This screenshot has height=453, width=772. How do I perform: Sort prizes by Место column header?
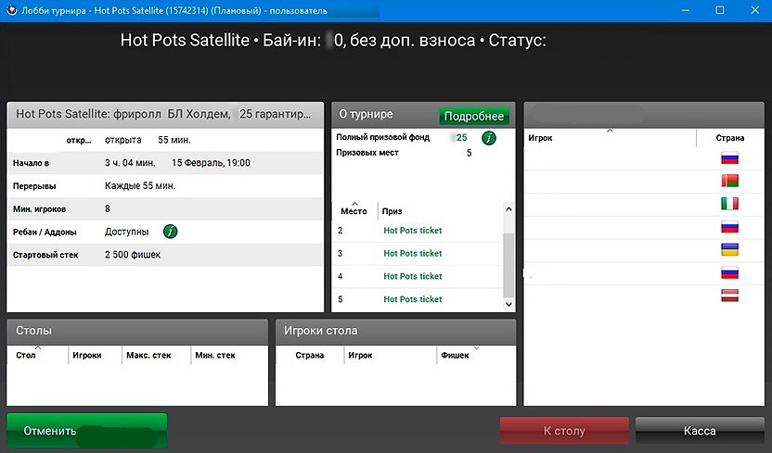354,211
